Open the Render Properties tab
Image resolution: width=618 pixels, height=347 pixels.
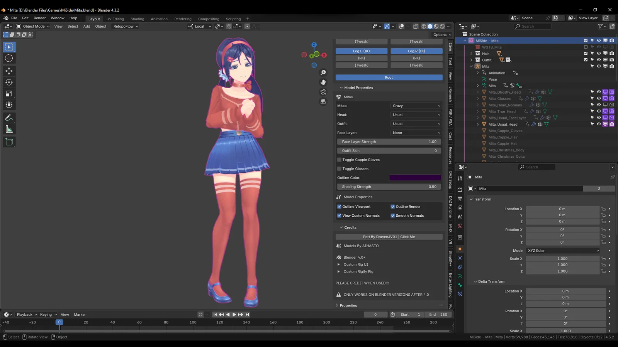tap(460, 189)
